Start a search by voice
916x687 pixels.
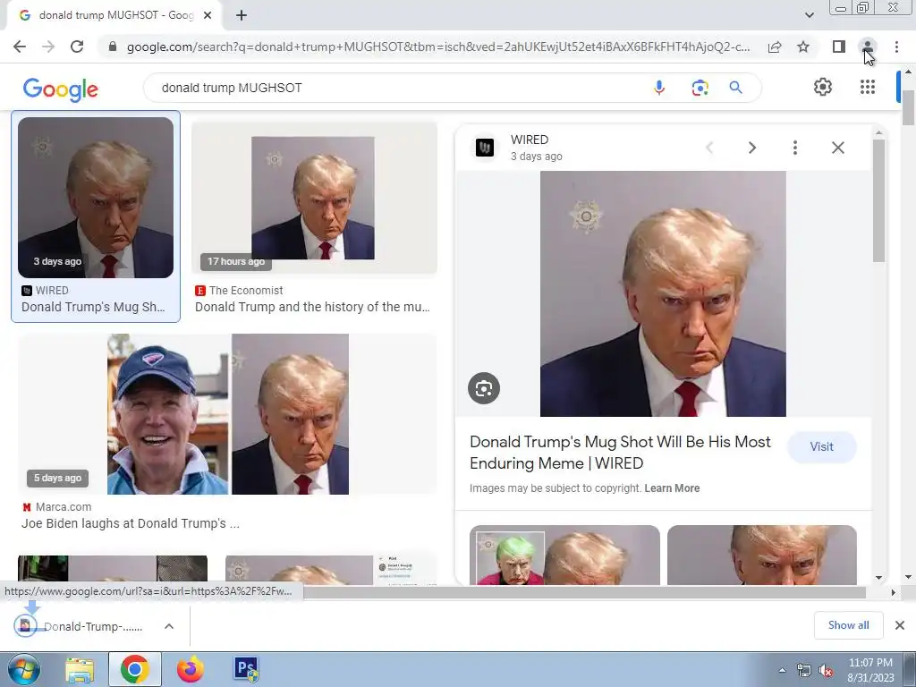click(x=659, y=88)
